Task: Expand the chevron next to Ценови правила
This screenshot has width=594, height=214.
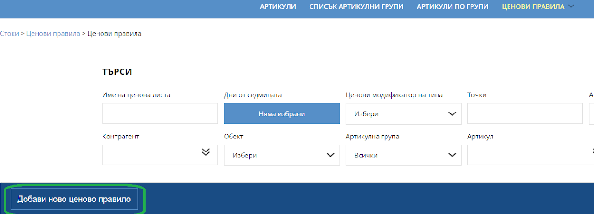Action: (x=571, y=6)
